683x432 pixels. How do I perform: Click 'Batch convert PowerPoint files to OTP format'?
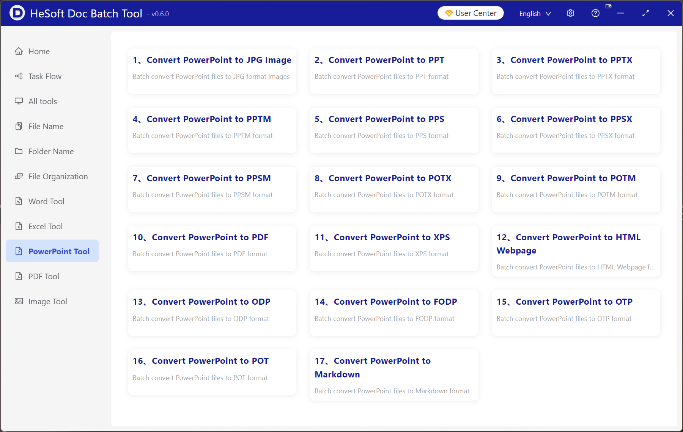pyautogui.click(x=564, y=319)
